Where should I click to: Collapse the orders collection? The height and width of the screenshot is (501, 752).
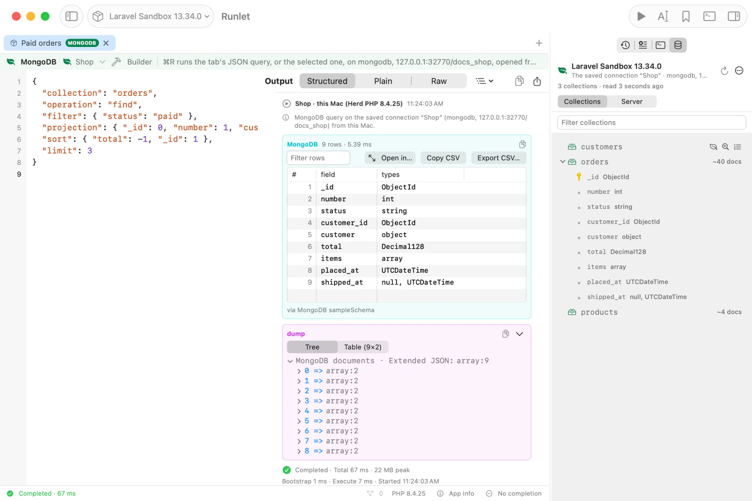pos(563,162)
